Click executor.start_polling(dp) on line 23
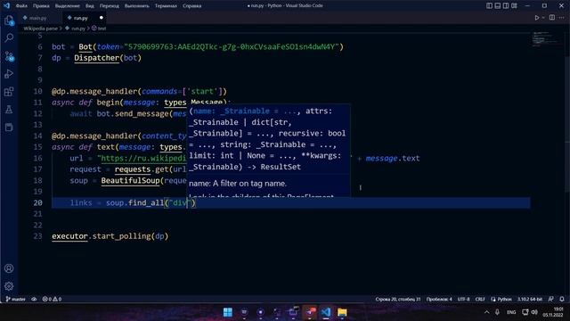 110,236
